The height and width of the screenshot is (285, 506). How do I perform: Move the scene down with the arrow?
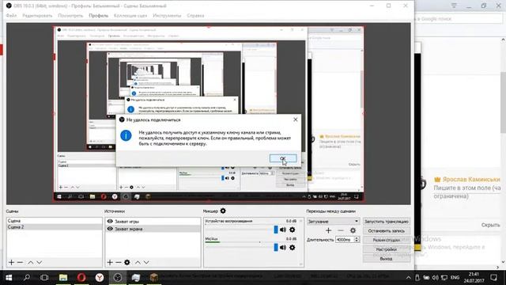[x=39, y=262]
